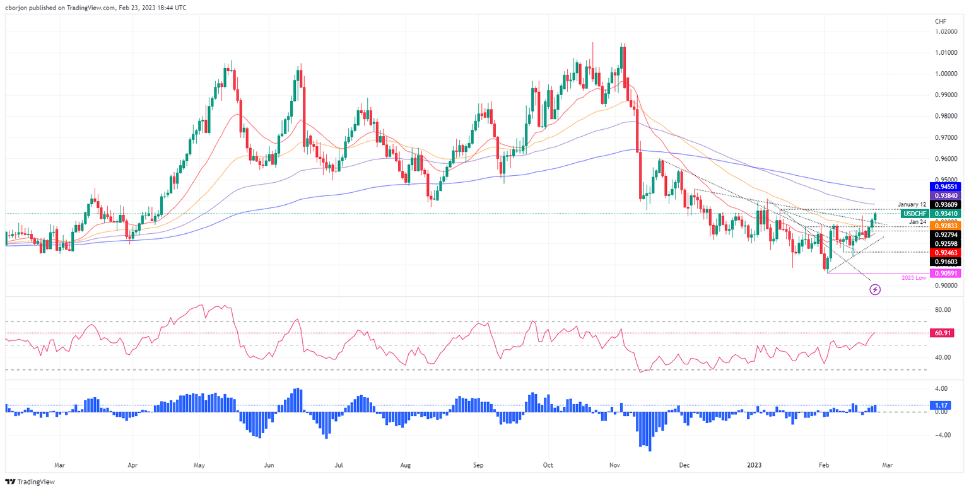
Task: Click the "Apr" time axis label
Action: 133,466
